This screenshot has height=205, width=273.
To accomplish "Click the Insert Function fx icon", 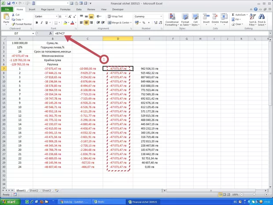I will (50, 34).
